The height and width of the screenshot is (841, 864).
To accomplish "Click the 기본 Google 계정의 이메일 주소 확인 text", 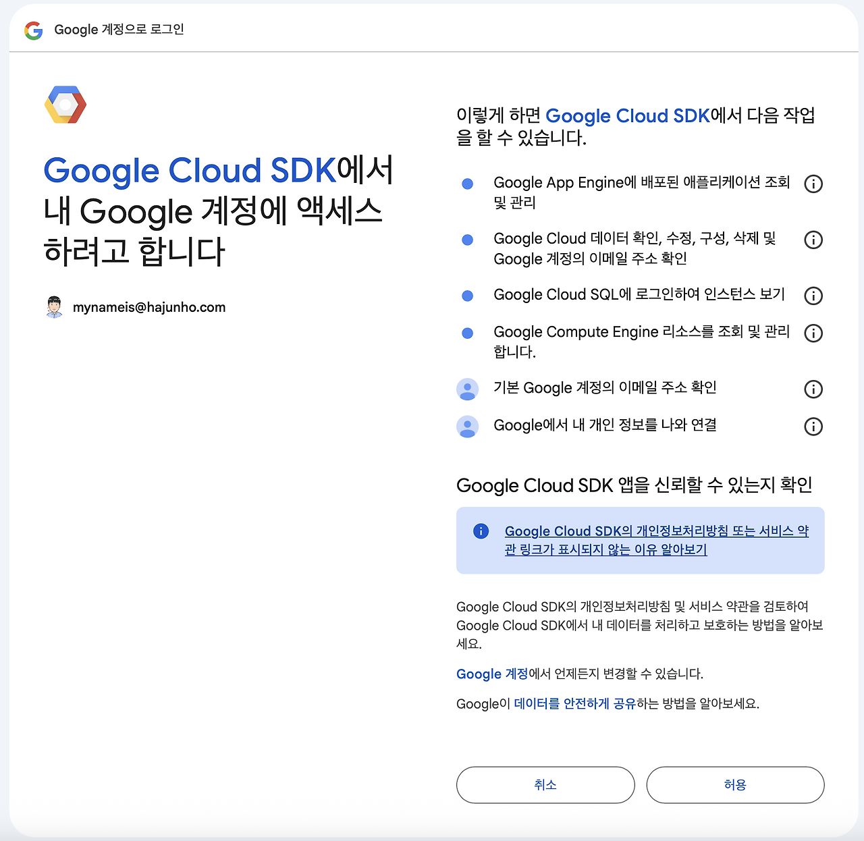I will 605,388.
